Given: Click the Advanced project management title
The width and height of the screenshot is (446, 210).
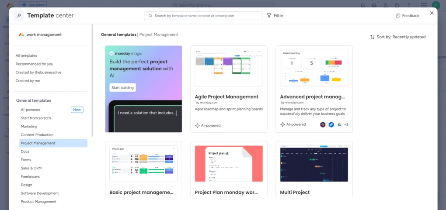Looking at the screenshot, I should (313, 97).
